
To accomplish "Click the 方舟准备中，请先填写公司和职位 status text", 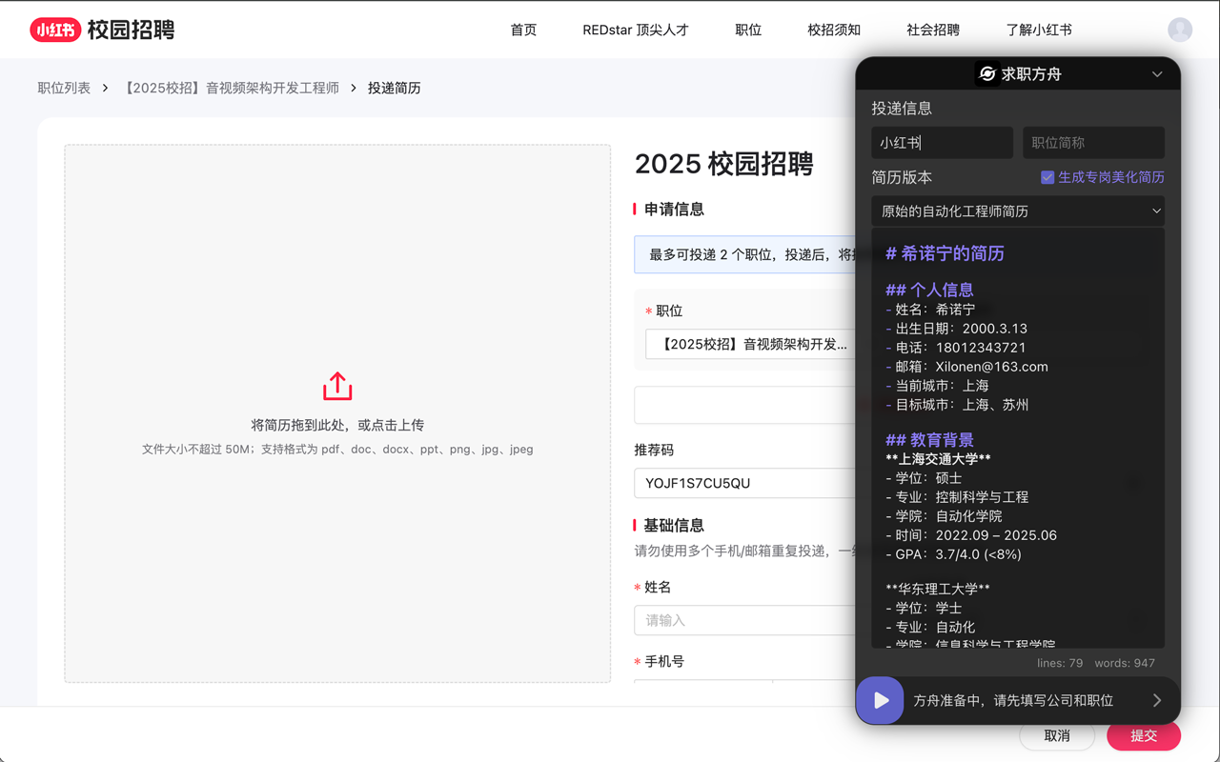I will (1013, 700).
